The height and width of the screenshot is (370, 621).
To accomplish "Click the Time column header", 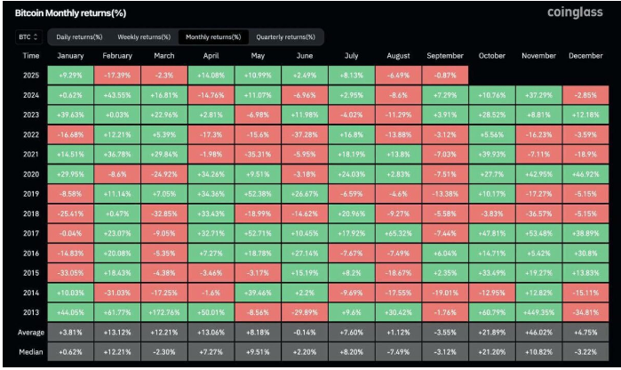I will (x=29, y=55).
